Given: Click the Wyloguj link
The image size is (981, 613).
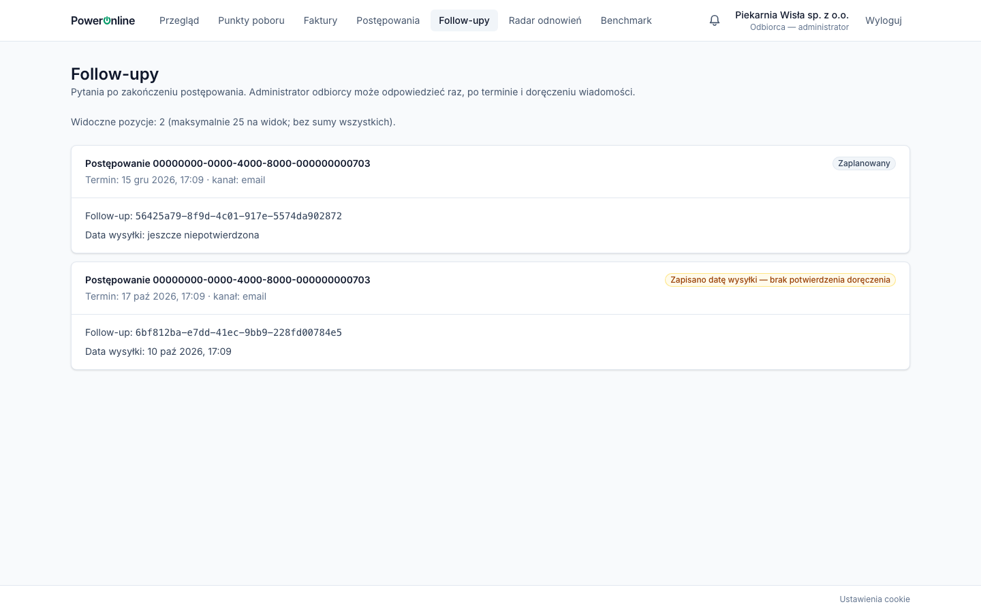Looking at the screenshot, I should [x=884, y=20].
